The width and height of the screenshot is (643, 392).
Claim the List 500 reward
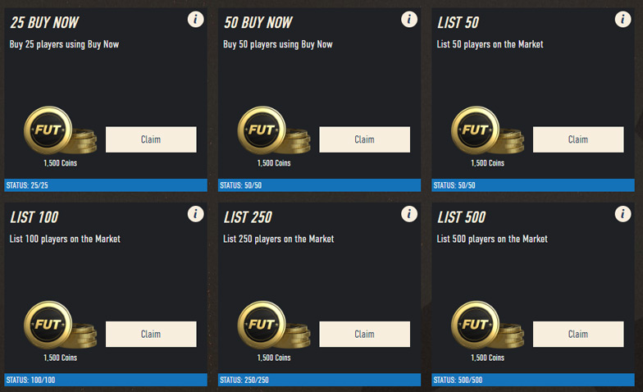578,335
